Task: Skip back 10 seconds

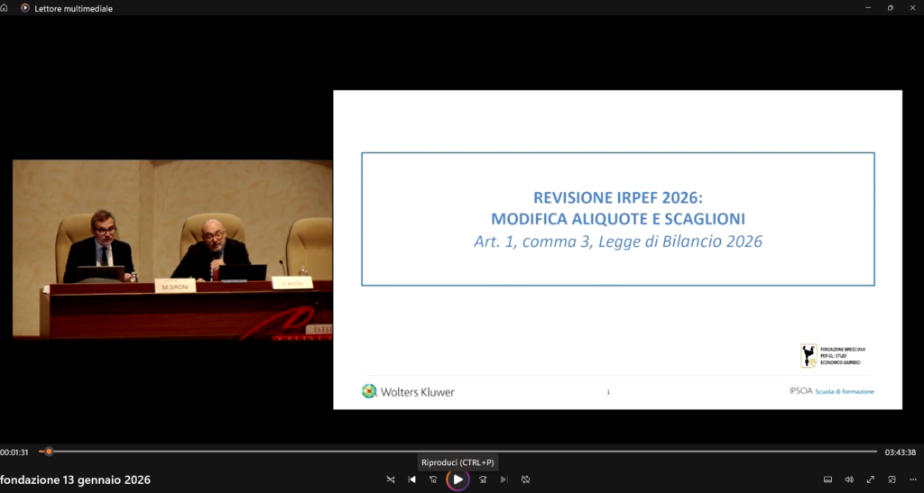Action: [x=434, y=479]
